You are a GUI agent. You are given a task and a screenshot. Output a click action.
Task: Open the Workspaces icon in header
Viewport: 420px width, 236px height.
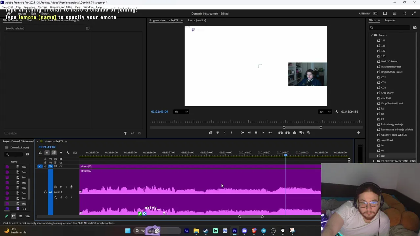point(375,13)
